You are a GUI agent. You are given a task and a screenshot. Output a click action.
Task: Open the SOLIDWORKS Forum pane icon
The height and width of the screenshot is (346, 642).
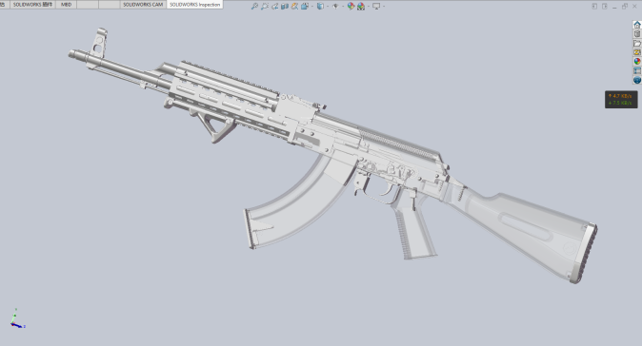point(637,80)
